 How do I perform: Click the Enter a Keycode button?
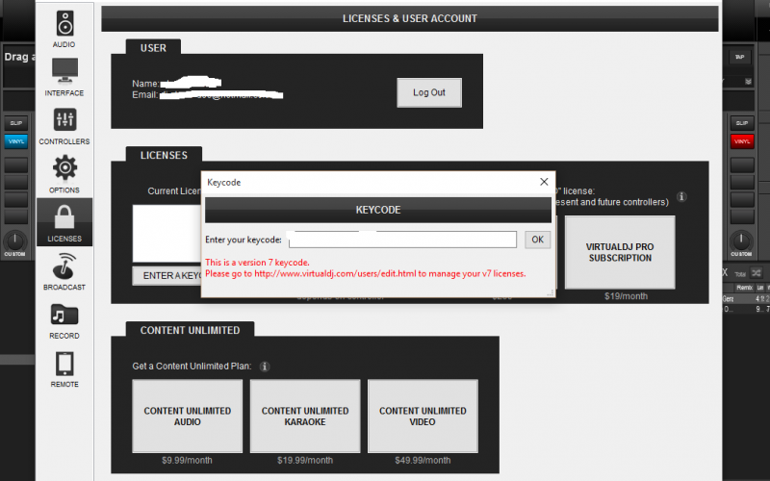click(167, 276)
